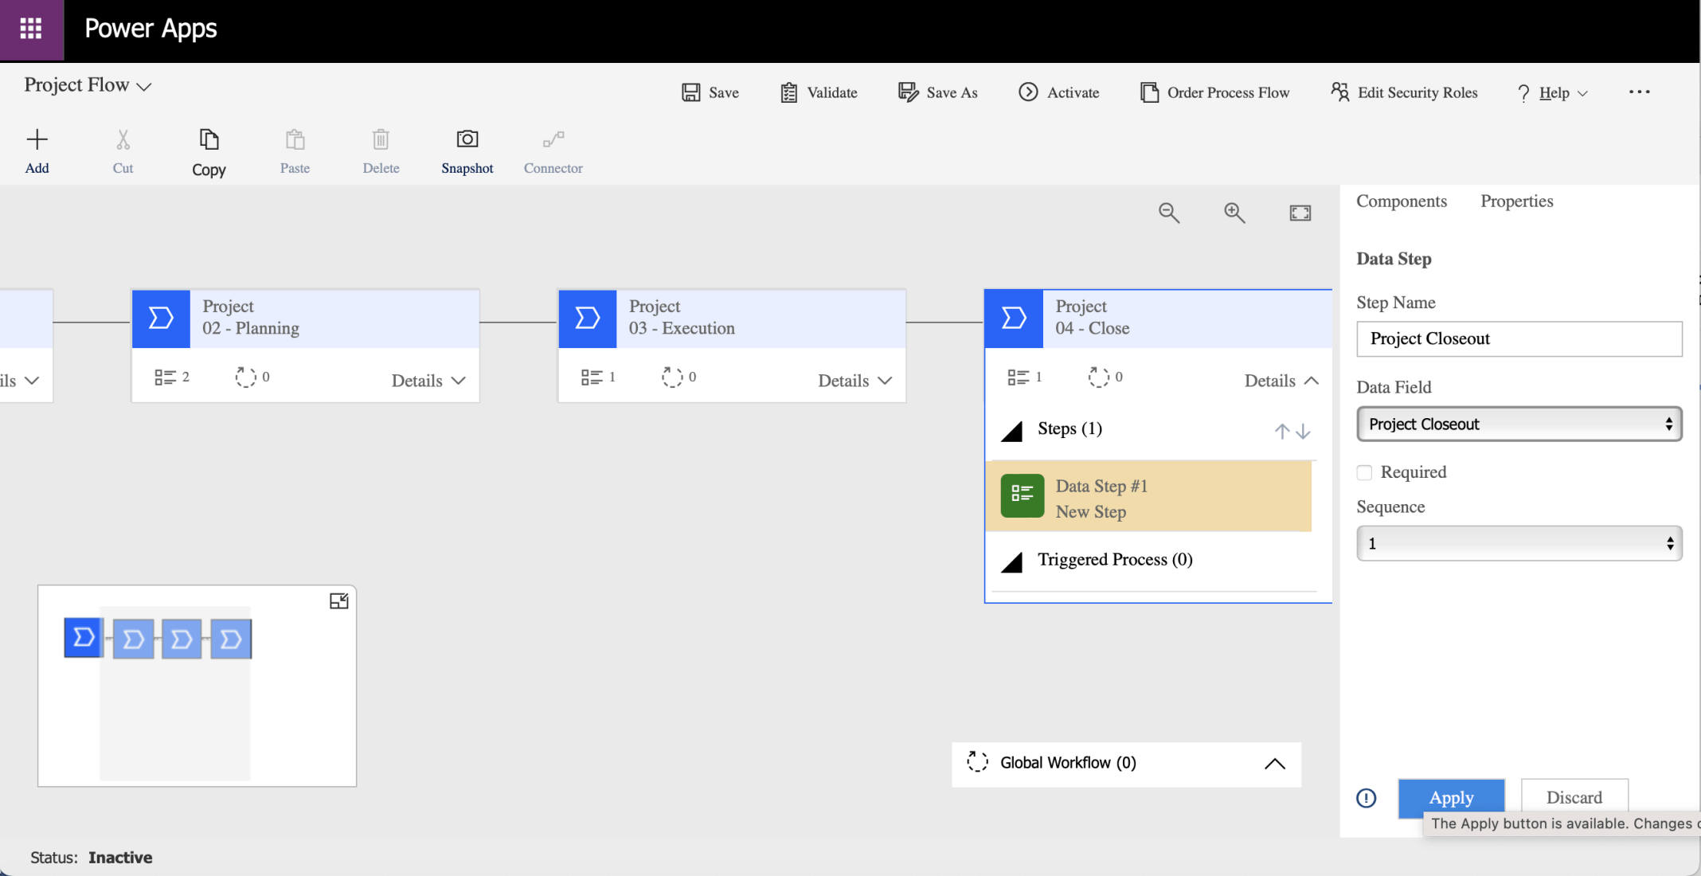1701x876 pixels.
Task: Zoom in on the canvas
Action: (x=1234, y=213)
